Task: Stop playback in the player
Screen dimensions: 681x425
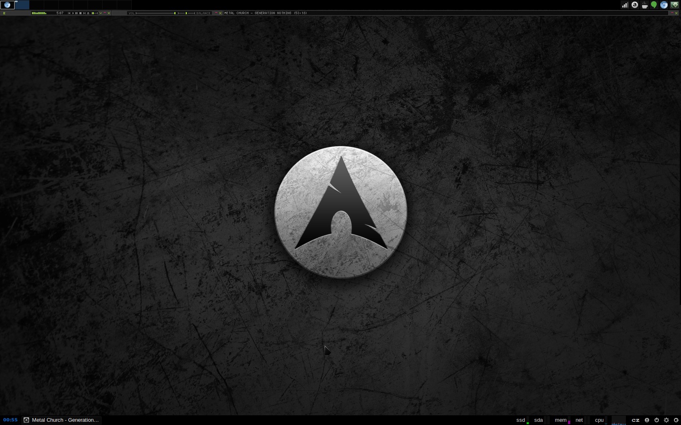Action: pyautogui.click(x=80, y=13)
